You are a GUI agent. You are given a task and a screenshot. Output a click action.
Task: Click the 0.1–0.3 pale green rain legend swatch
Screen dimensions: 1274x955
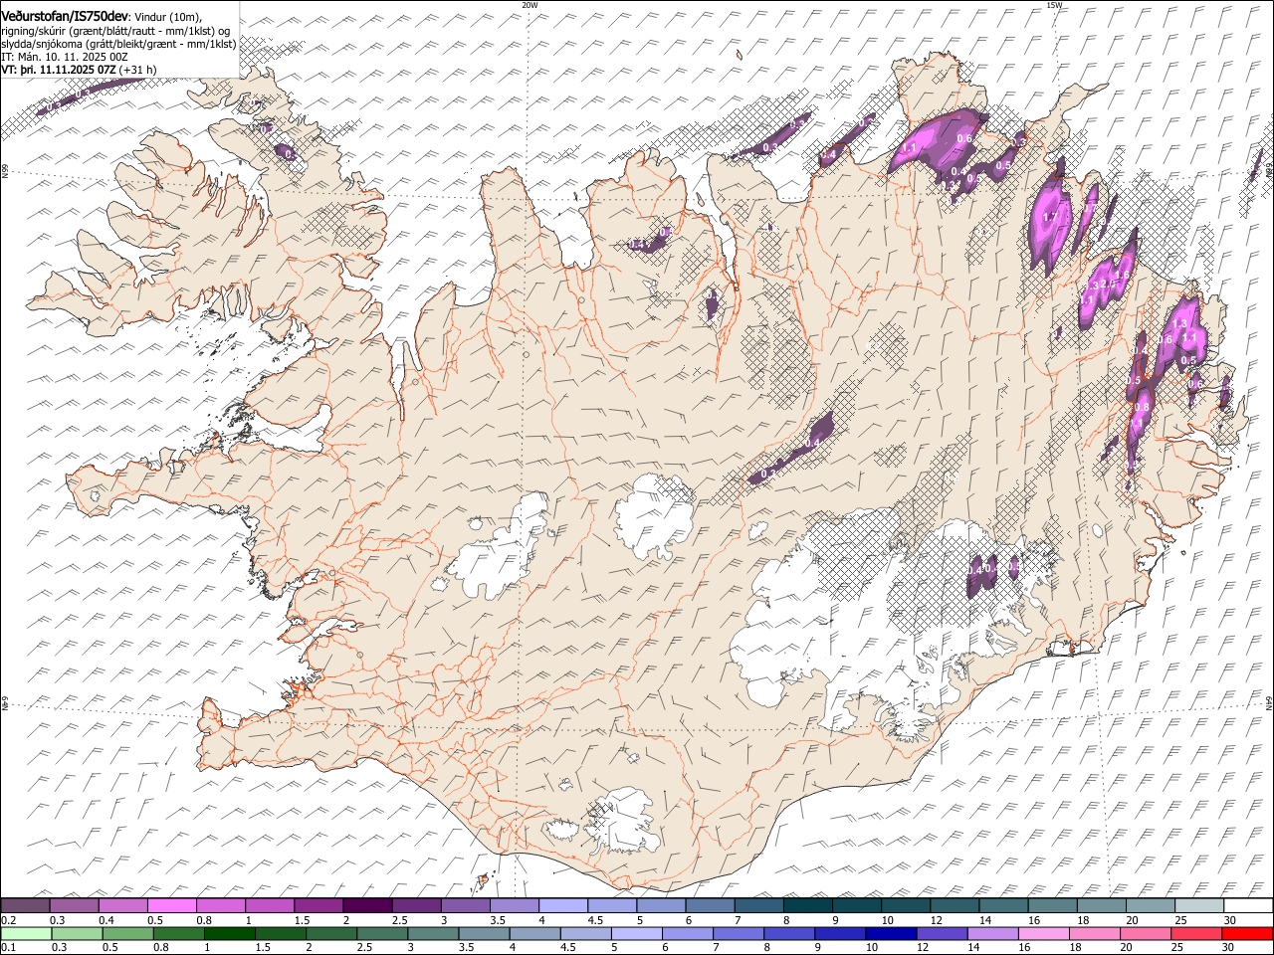coord(26,933)
